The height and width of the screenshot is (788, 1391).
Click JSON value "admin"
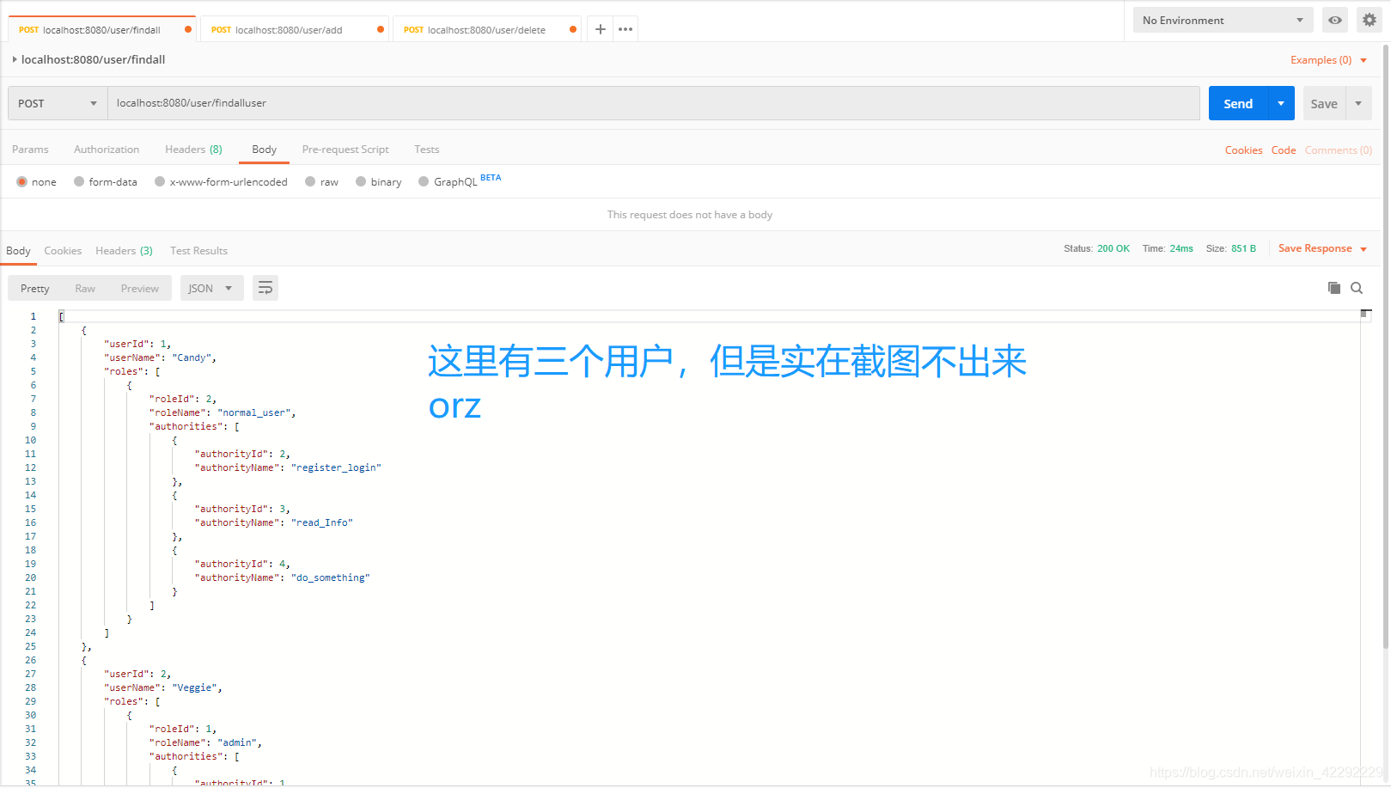tap(237, 742)
